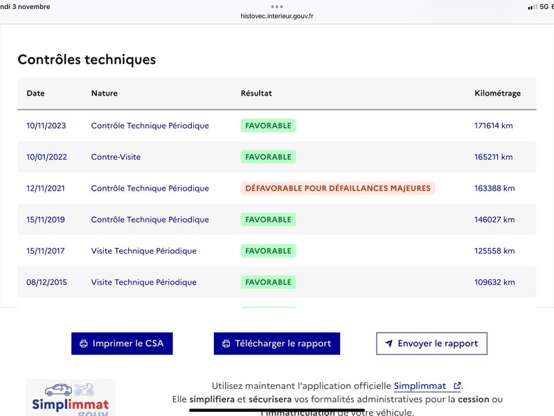554x416 pixels.
Task: Select the date 08/12/2015
Action: (46, 282)
